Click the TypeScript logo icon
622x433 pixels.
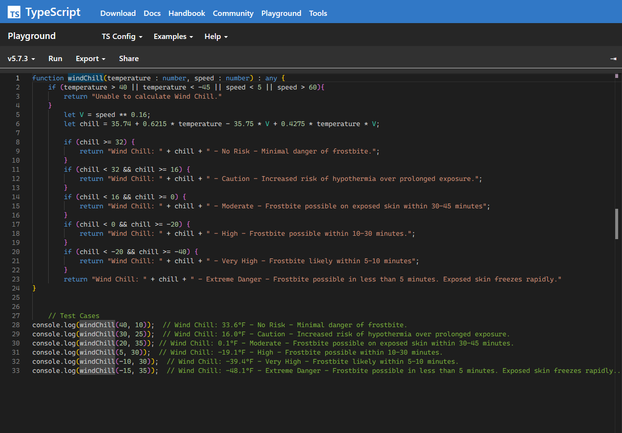coord(13,12)
